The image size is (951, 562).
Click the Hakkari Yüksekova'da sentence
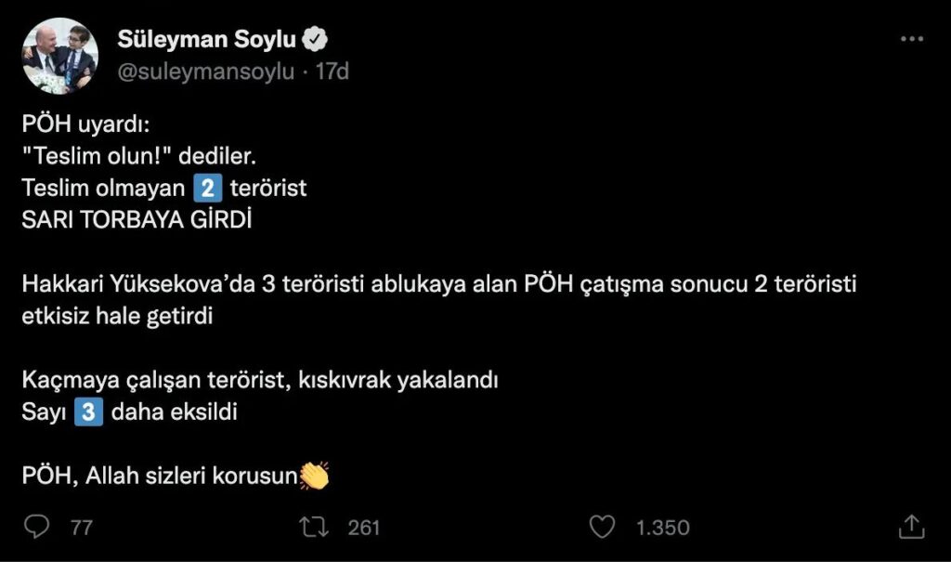[x=438, y=285]
